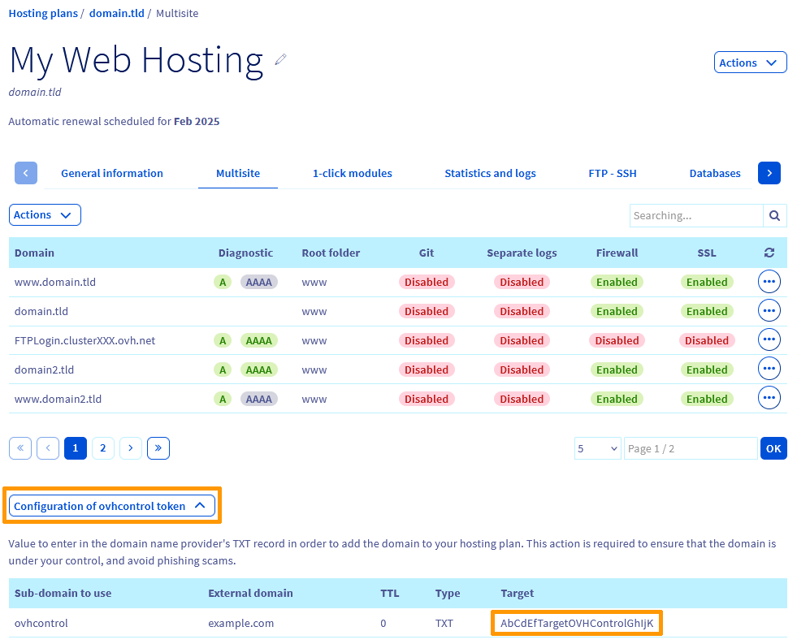Switch to the General information tab
797x644 pixels.
(x=112, y=173)
